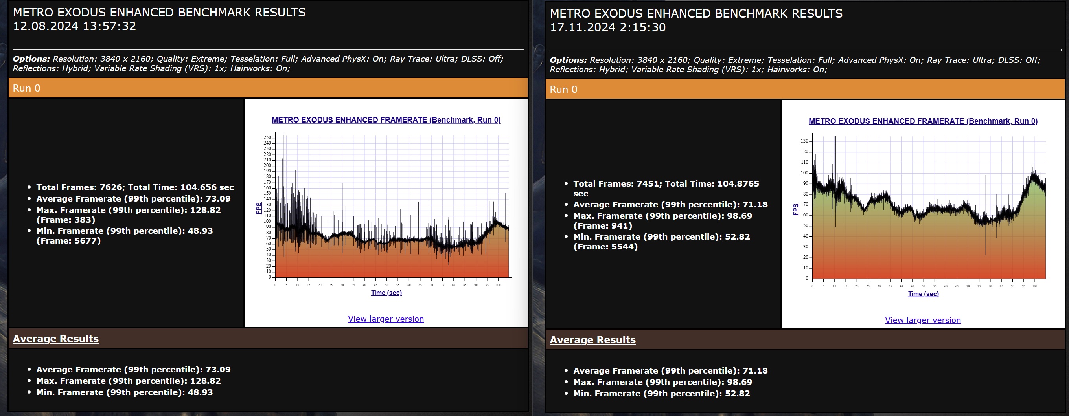This screenshot has height=416, width=1069.
Task: Click 'Min. Framerate' line with Frame: 5677
Action: point(125,236)
